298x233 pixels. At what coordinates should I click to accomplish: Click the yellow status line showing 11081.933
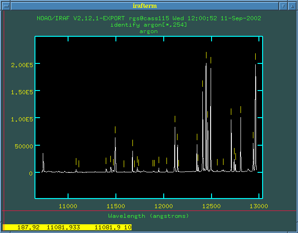click(68, 227)
